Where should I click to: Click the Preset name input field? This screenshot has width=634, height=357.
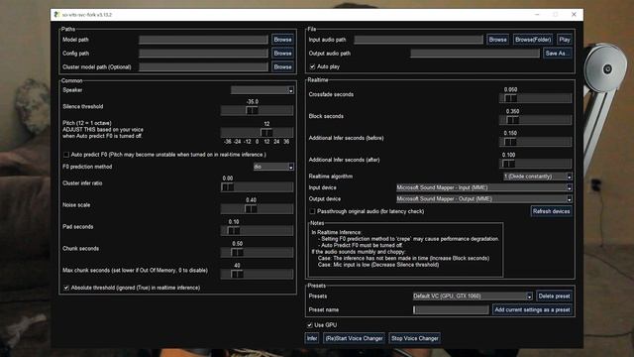coord(451,310)
